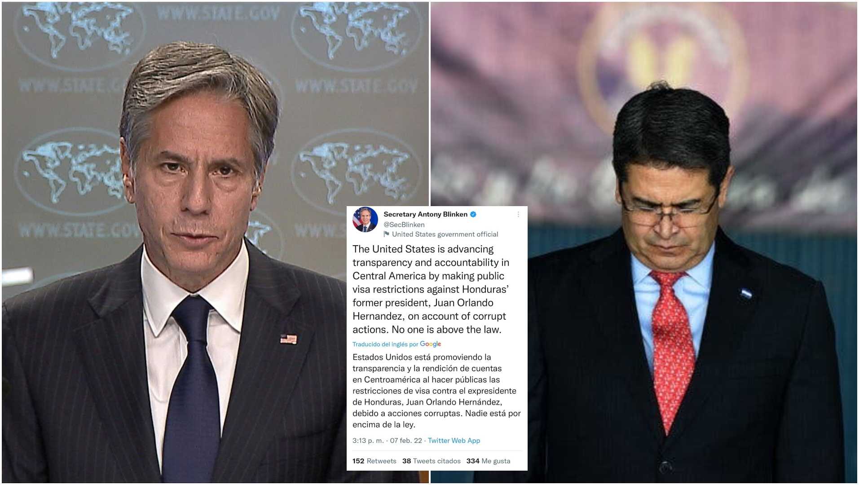859x485 pixels.
Task: Select the left photo with State.gov backdrop
Action: (175, 242)
